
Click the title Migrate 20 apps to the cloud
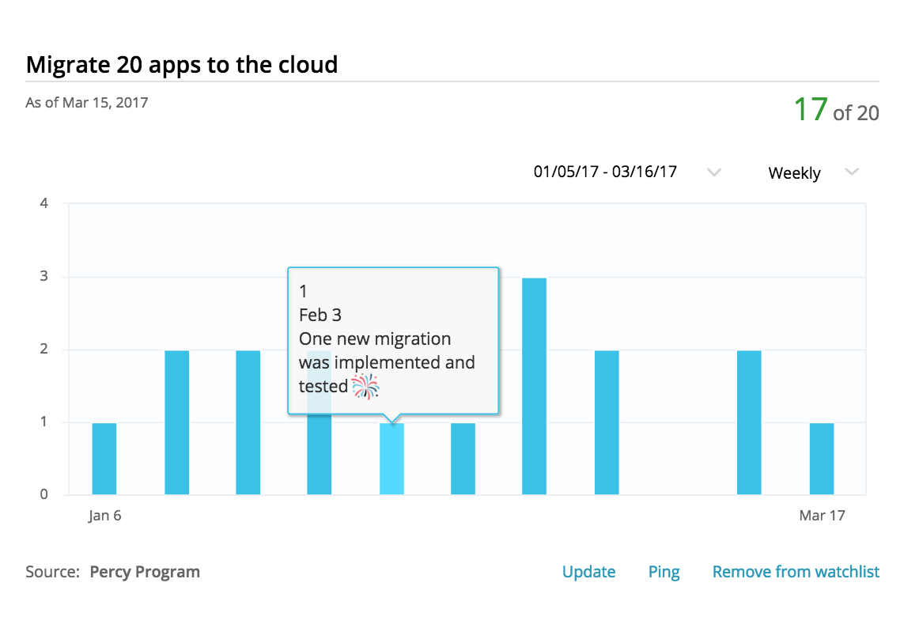pos(182,64)
